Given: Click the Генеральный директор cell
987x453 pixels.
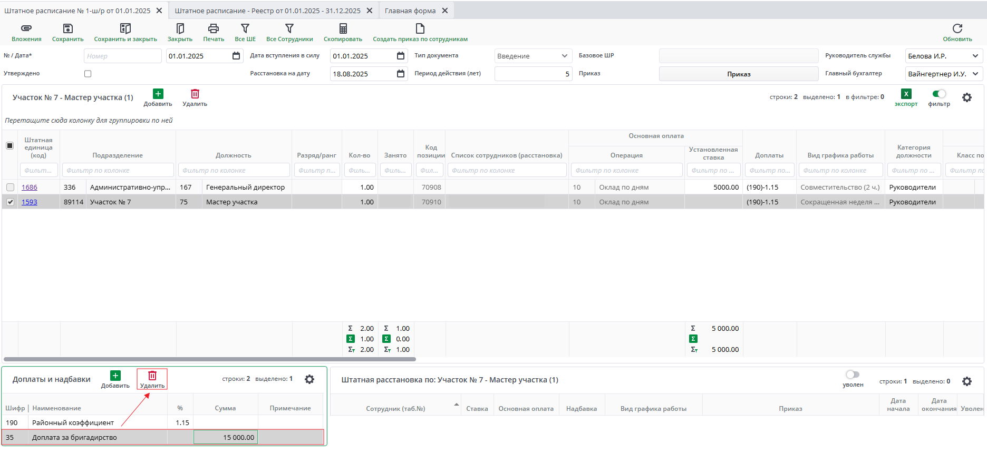Looking at the screenshot, I should tap(246, 187).
